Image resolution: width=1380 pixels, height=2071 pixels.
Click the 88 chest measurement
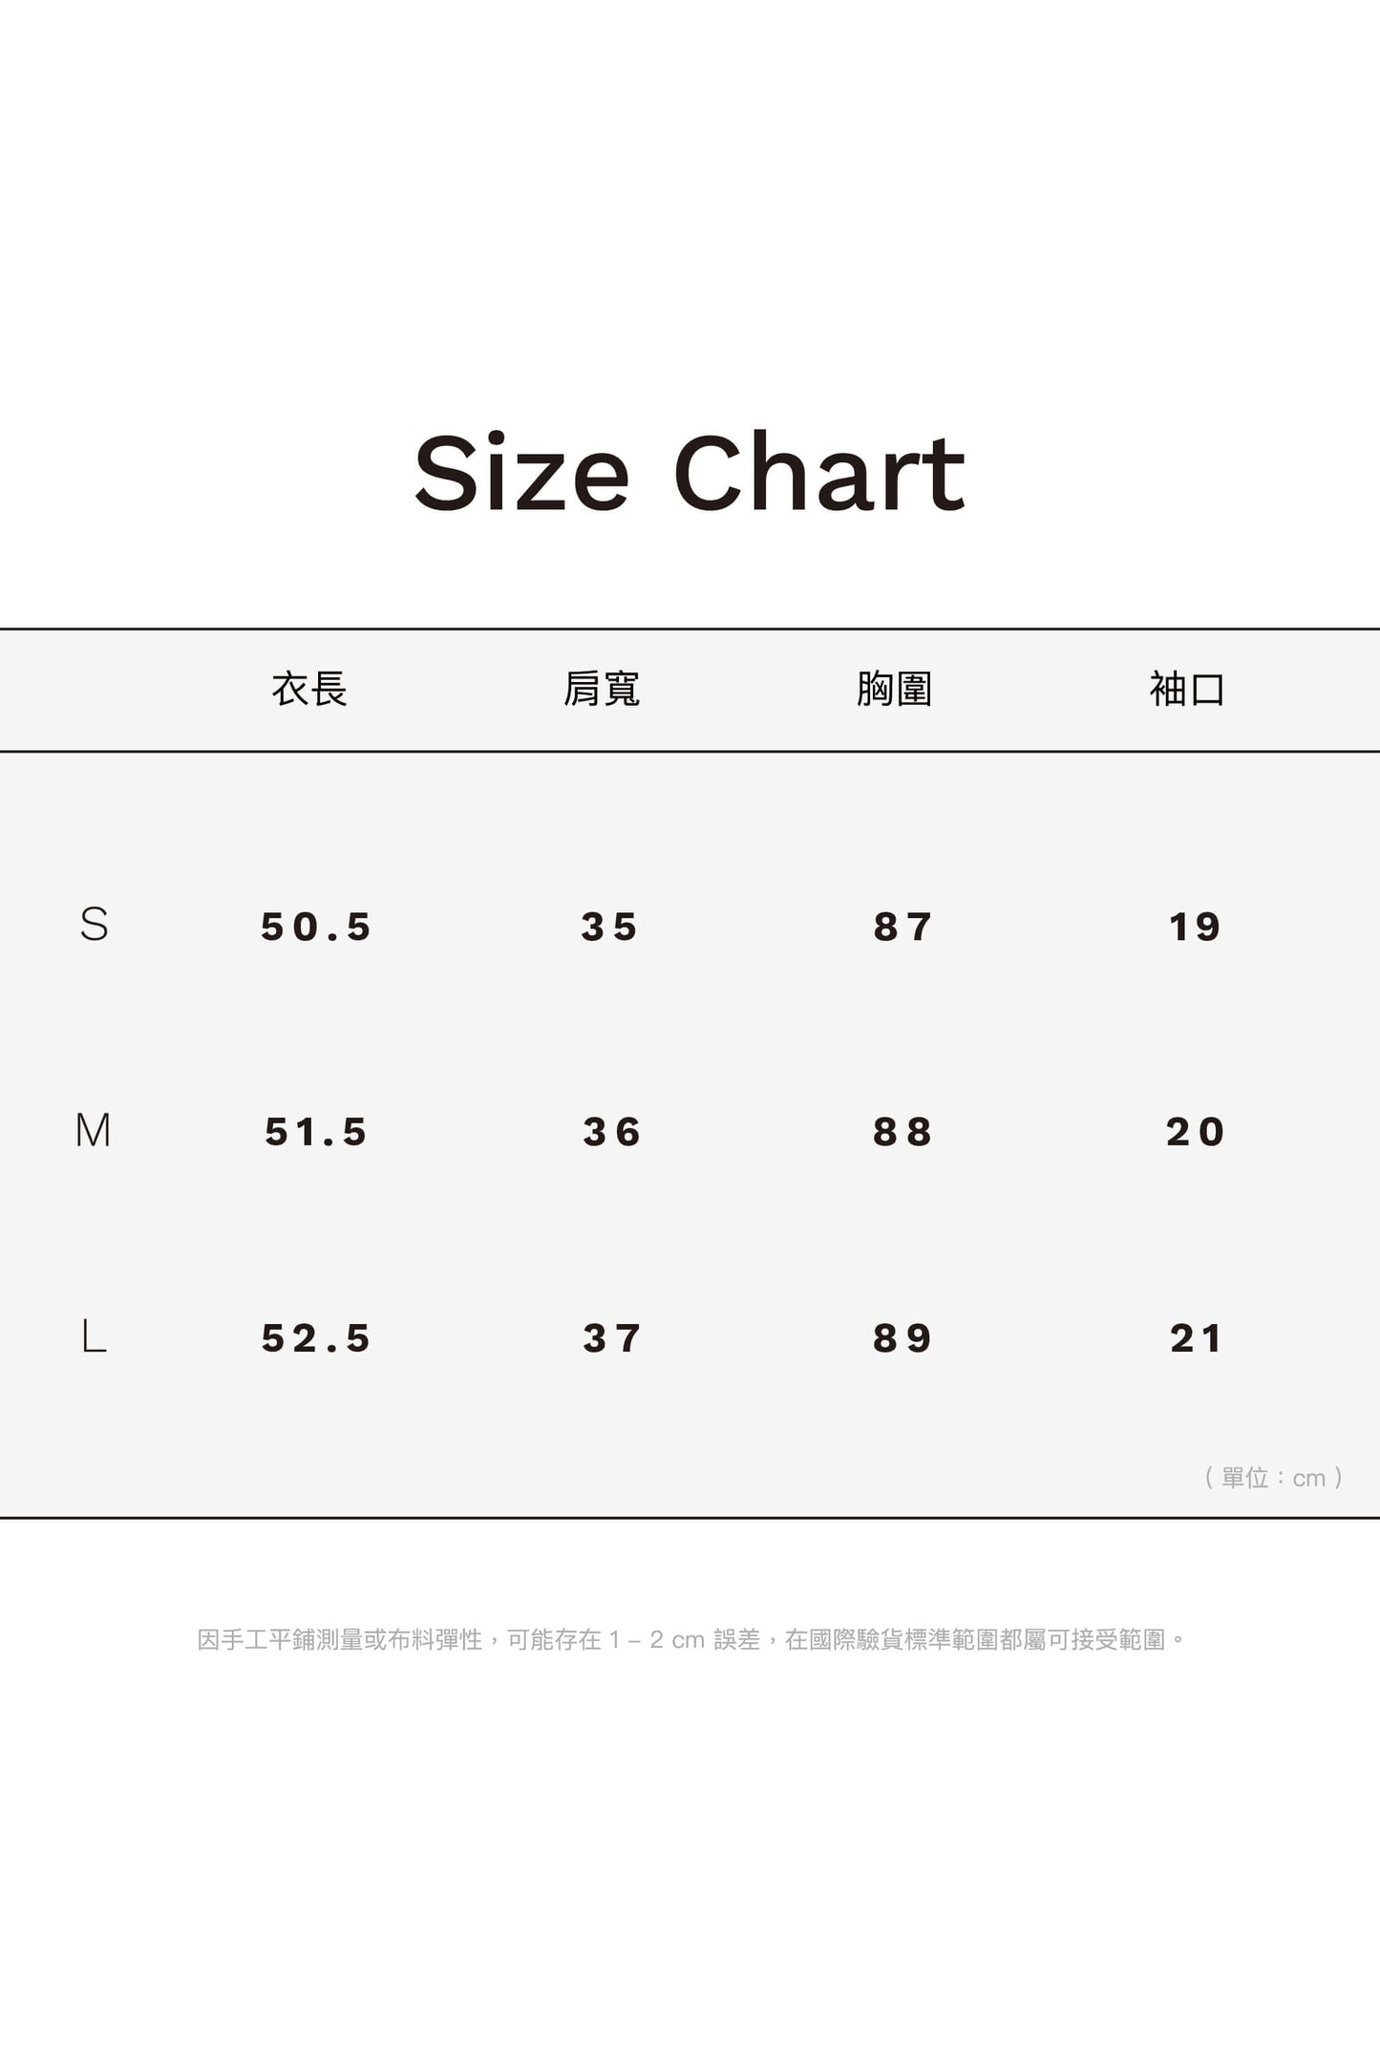coord(902,1132)
